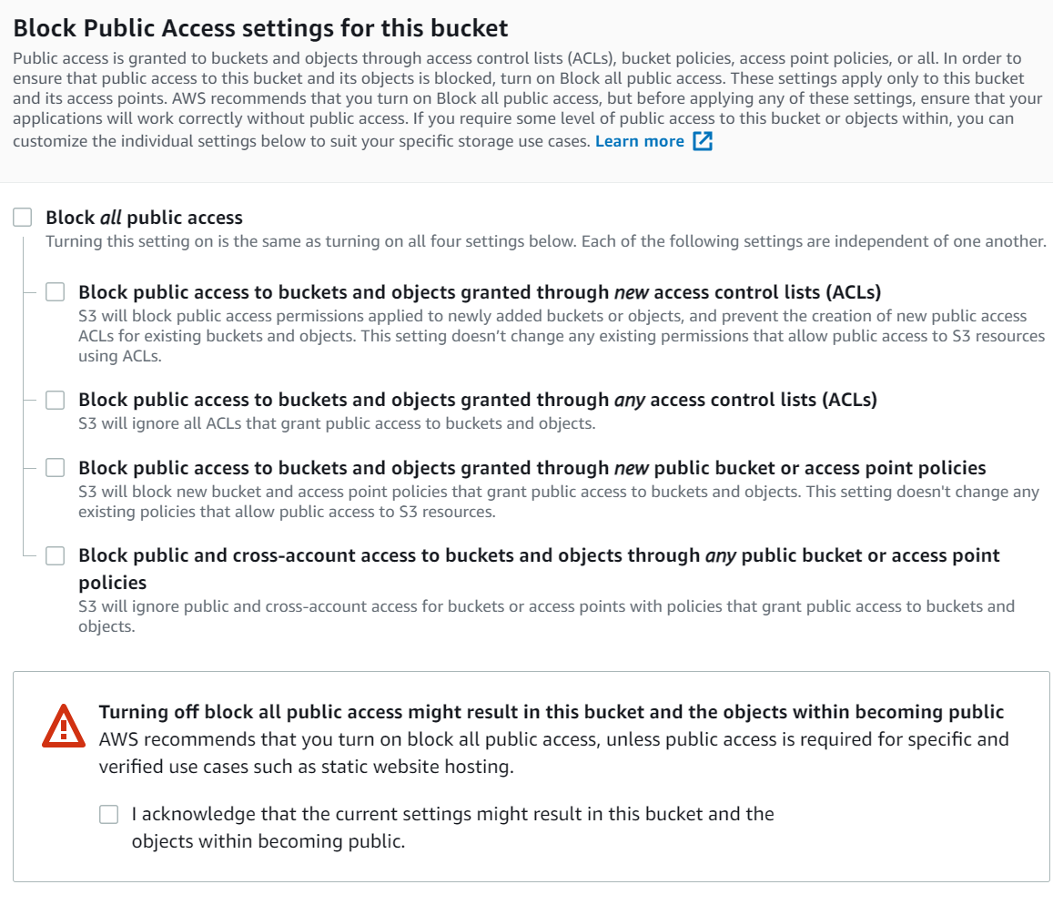Check the box for blocking new ACLs
Screen dimensions: 1053x905
pos(56,291)
